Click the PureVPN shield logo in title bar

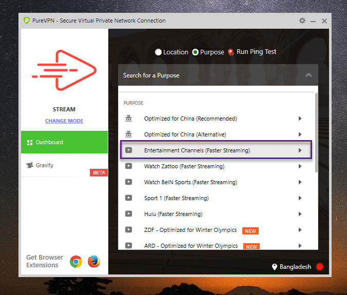[27, 21]
